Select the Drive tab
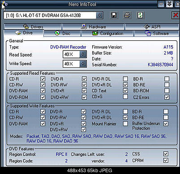Screen dimensions: 180x174 pos(24,33)
